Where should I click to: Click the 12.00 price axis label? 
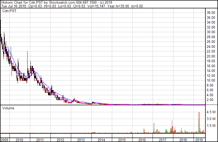[x=211, y=76]
